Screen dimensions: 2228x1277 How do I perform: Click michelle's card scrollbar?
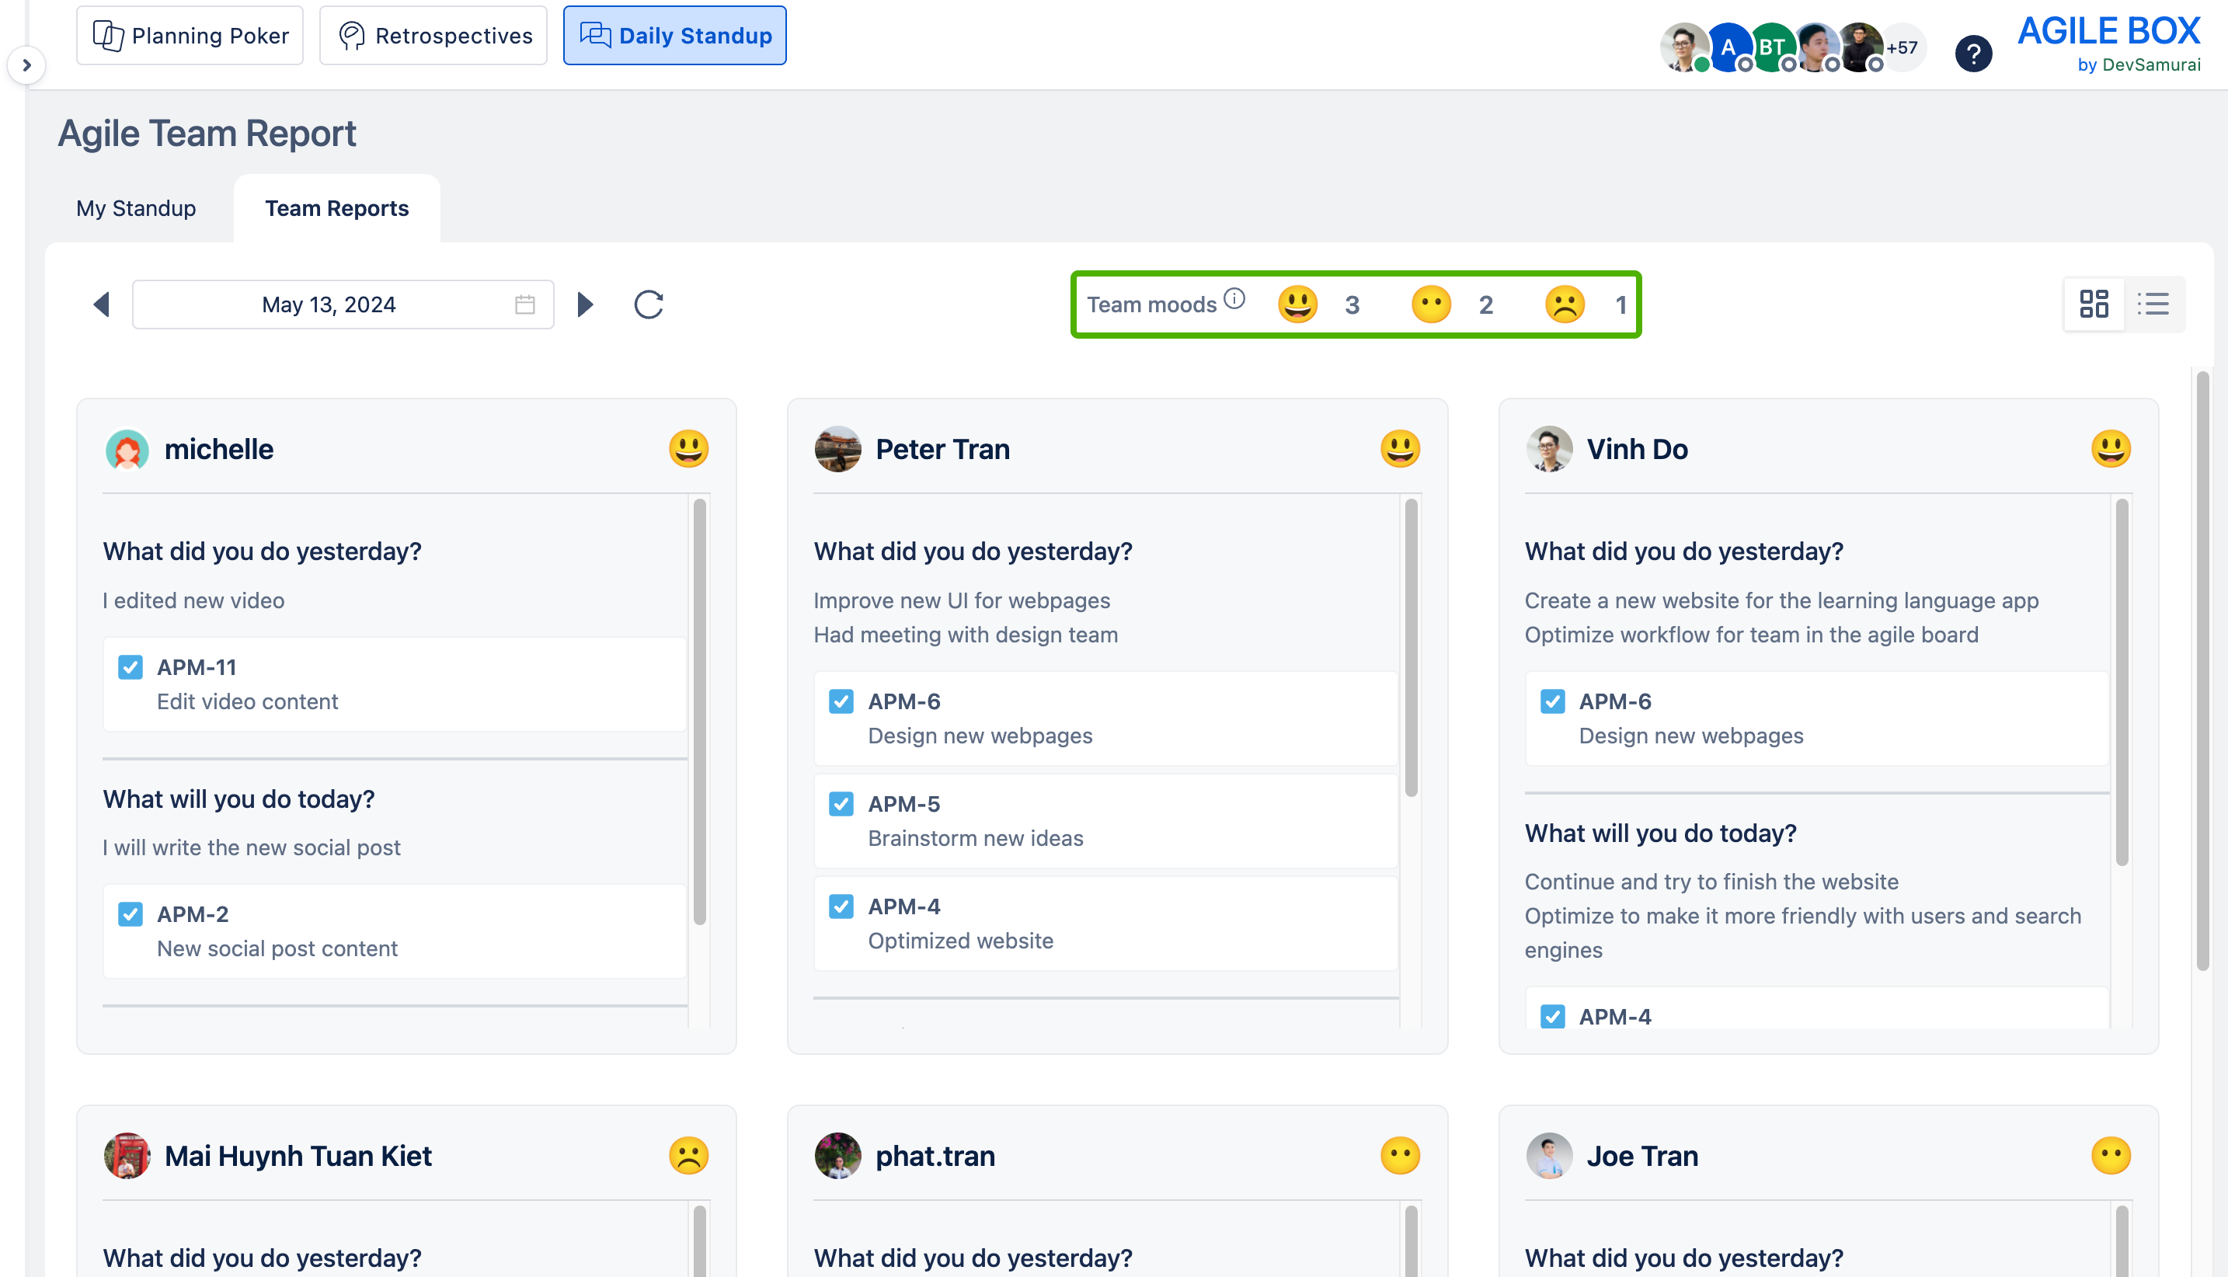coord(699,712)
